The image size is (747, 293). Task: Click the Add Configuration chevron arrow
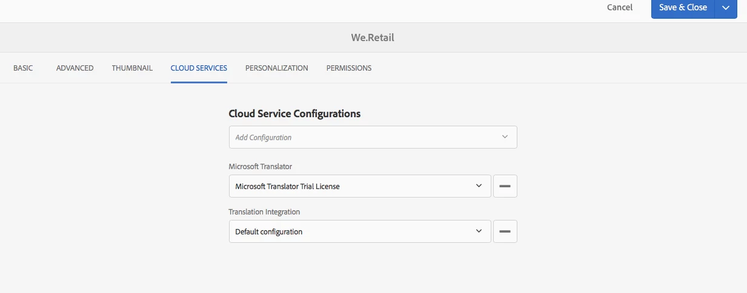505,137
